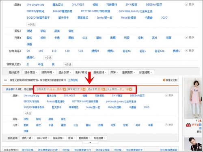Click the orange gear 個性化定制 icon
203x152 pixels.
point(164,80)
